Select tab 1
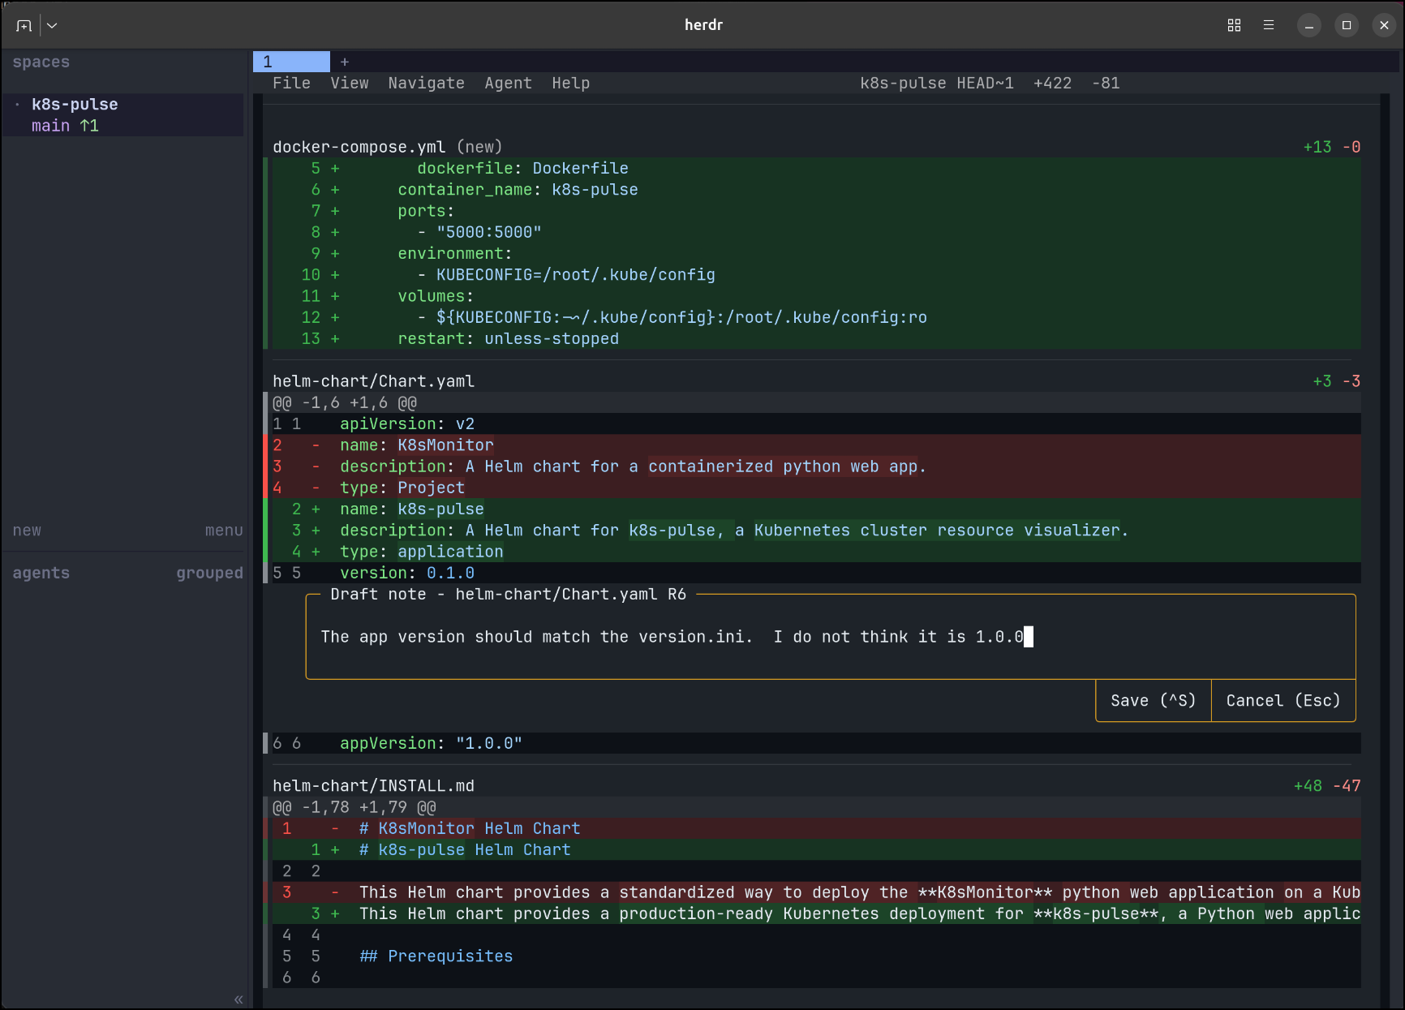Viewport: 1405px width, 1010px height. point(291,62)
